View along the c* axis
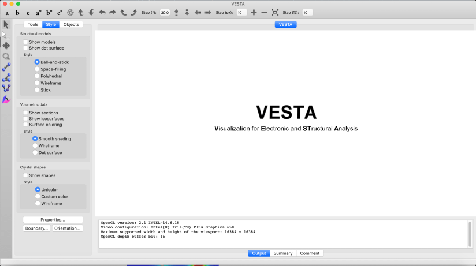Screen dimensions: 476x266 [x=60, y=13]
